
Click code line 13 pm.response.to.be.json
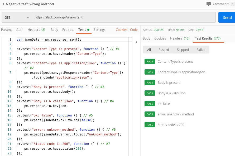(46, 106)
